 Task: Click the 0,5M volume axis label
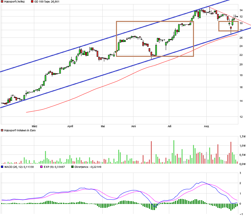point(242,155)
